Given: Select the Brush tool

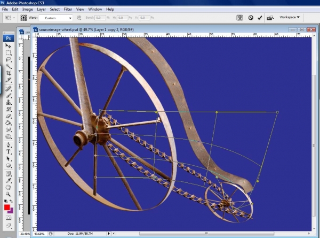Looking at the screenshot, I should [8, 95].
